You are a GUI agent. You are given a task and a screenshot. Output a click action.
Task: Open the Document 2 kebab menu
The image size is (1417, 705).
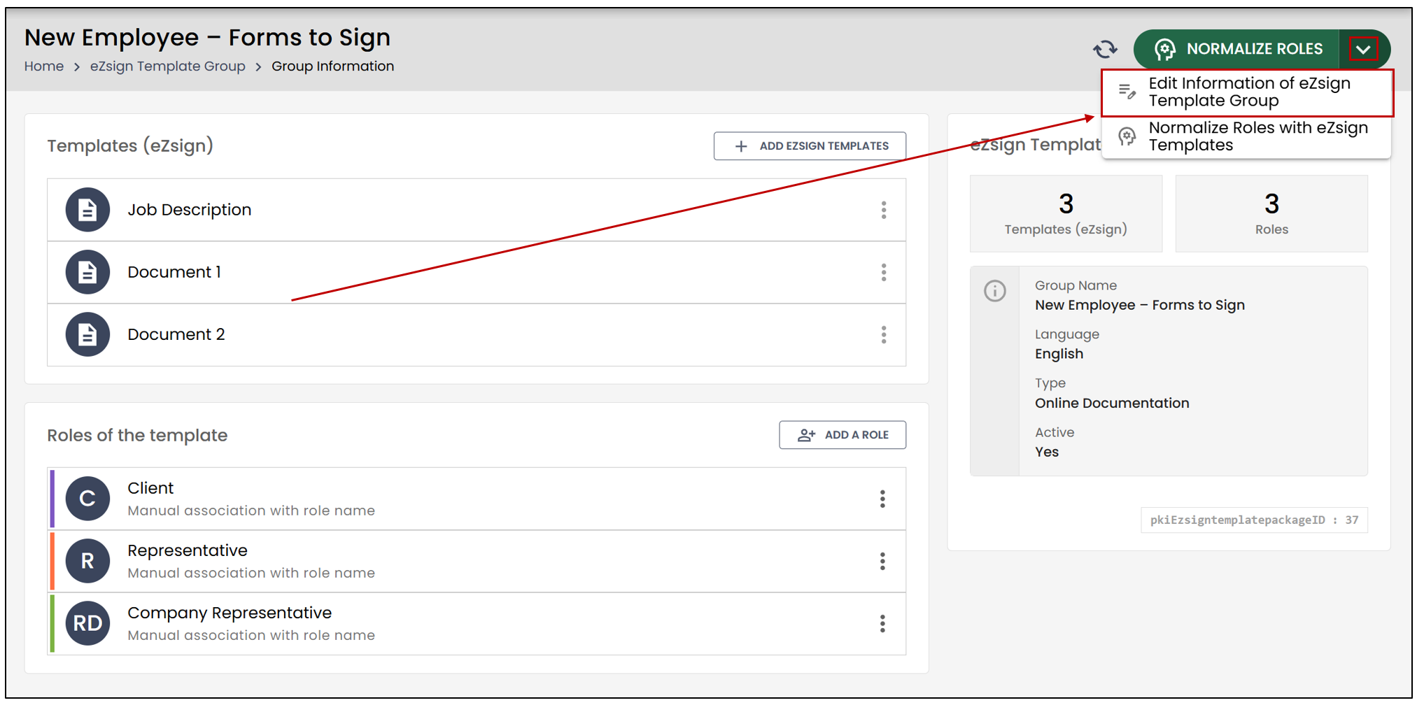pos(884,334)
